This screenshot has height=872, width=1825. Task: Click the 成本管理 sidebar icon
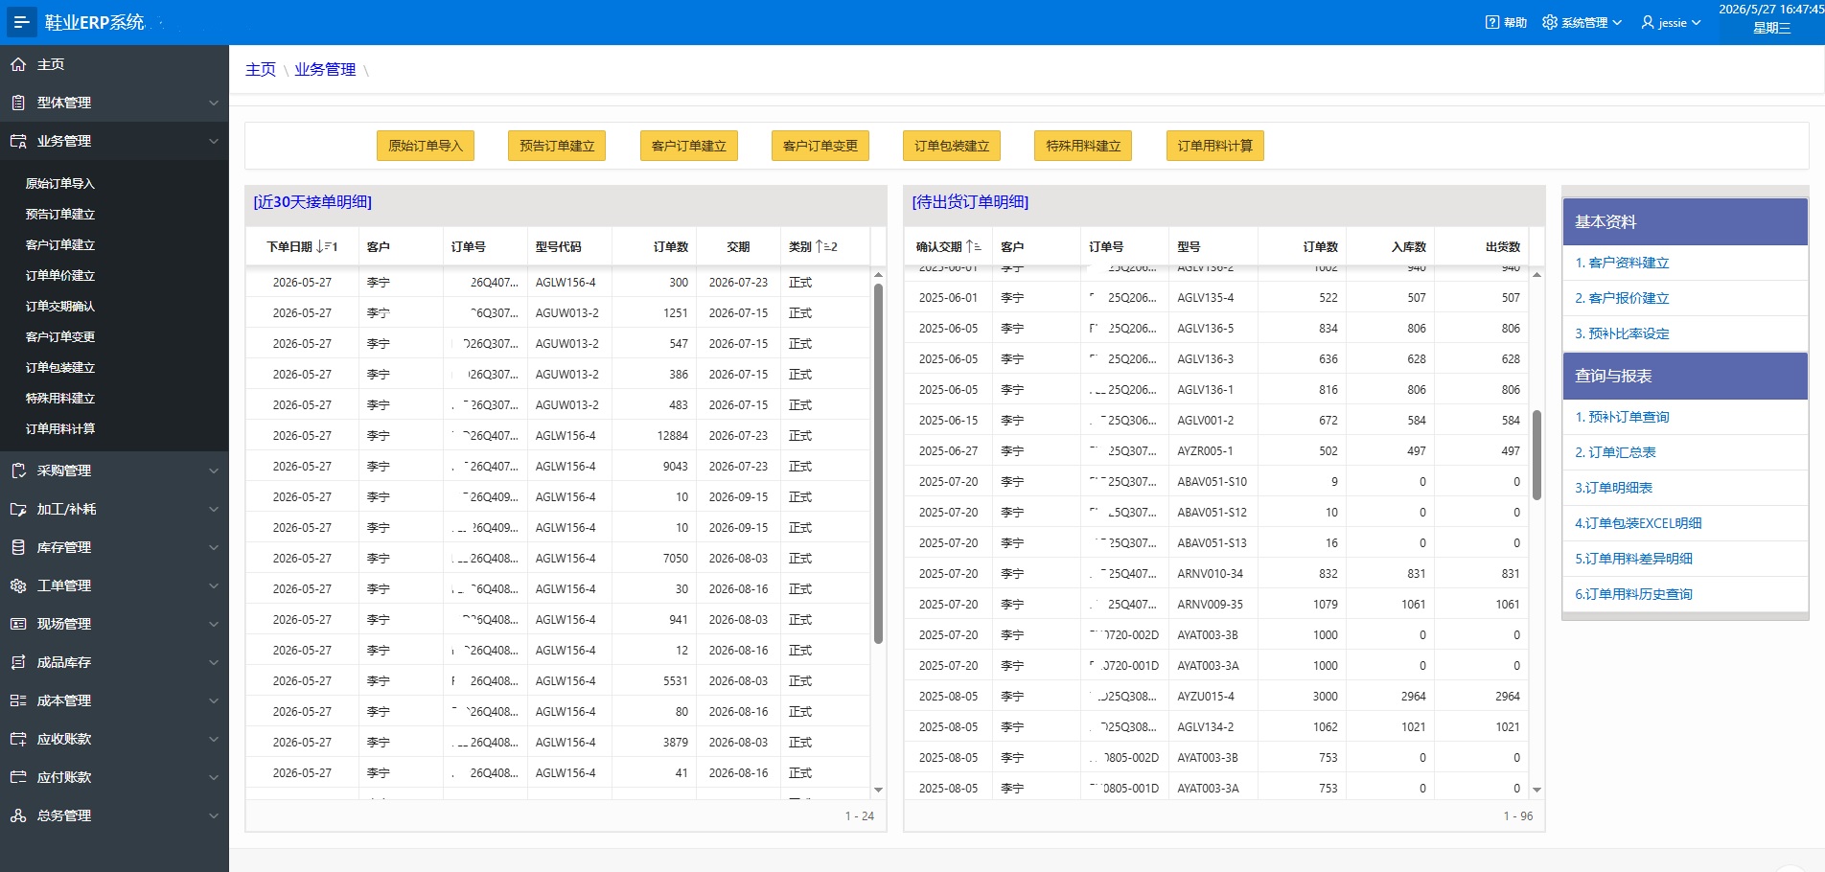tap(18, 700)
